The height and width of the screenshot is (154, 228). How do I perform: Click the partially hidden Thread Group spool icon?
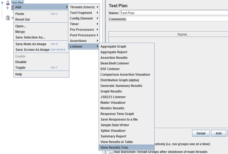(12, 8)
